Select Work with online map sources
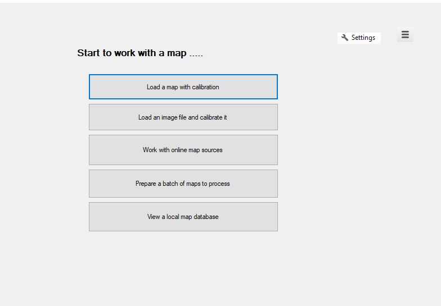 [183, 149]
